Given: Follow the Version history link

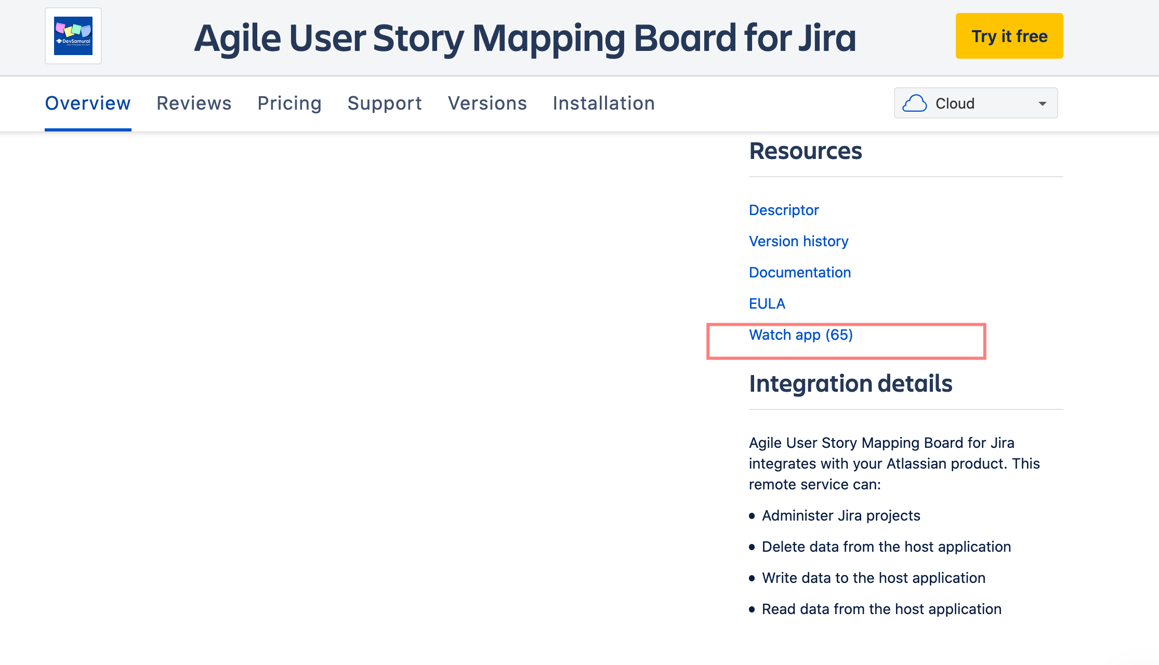Looking at the screenshot, I should tap(798, 241).
